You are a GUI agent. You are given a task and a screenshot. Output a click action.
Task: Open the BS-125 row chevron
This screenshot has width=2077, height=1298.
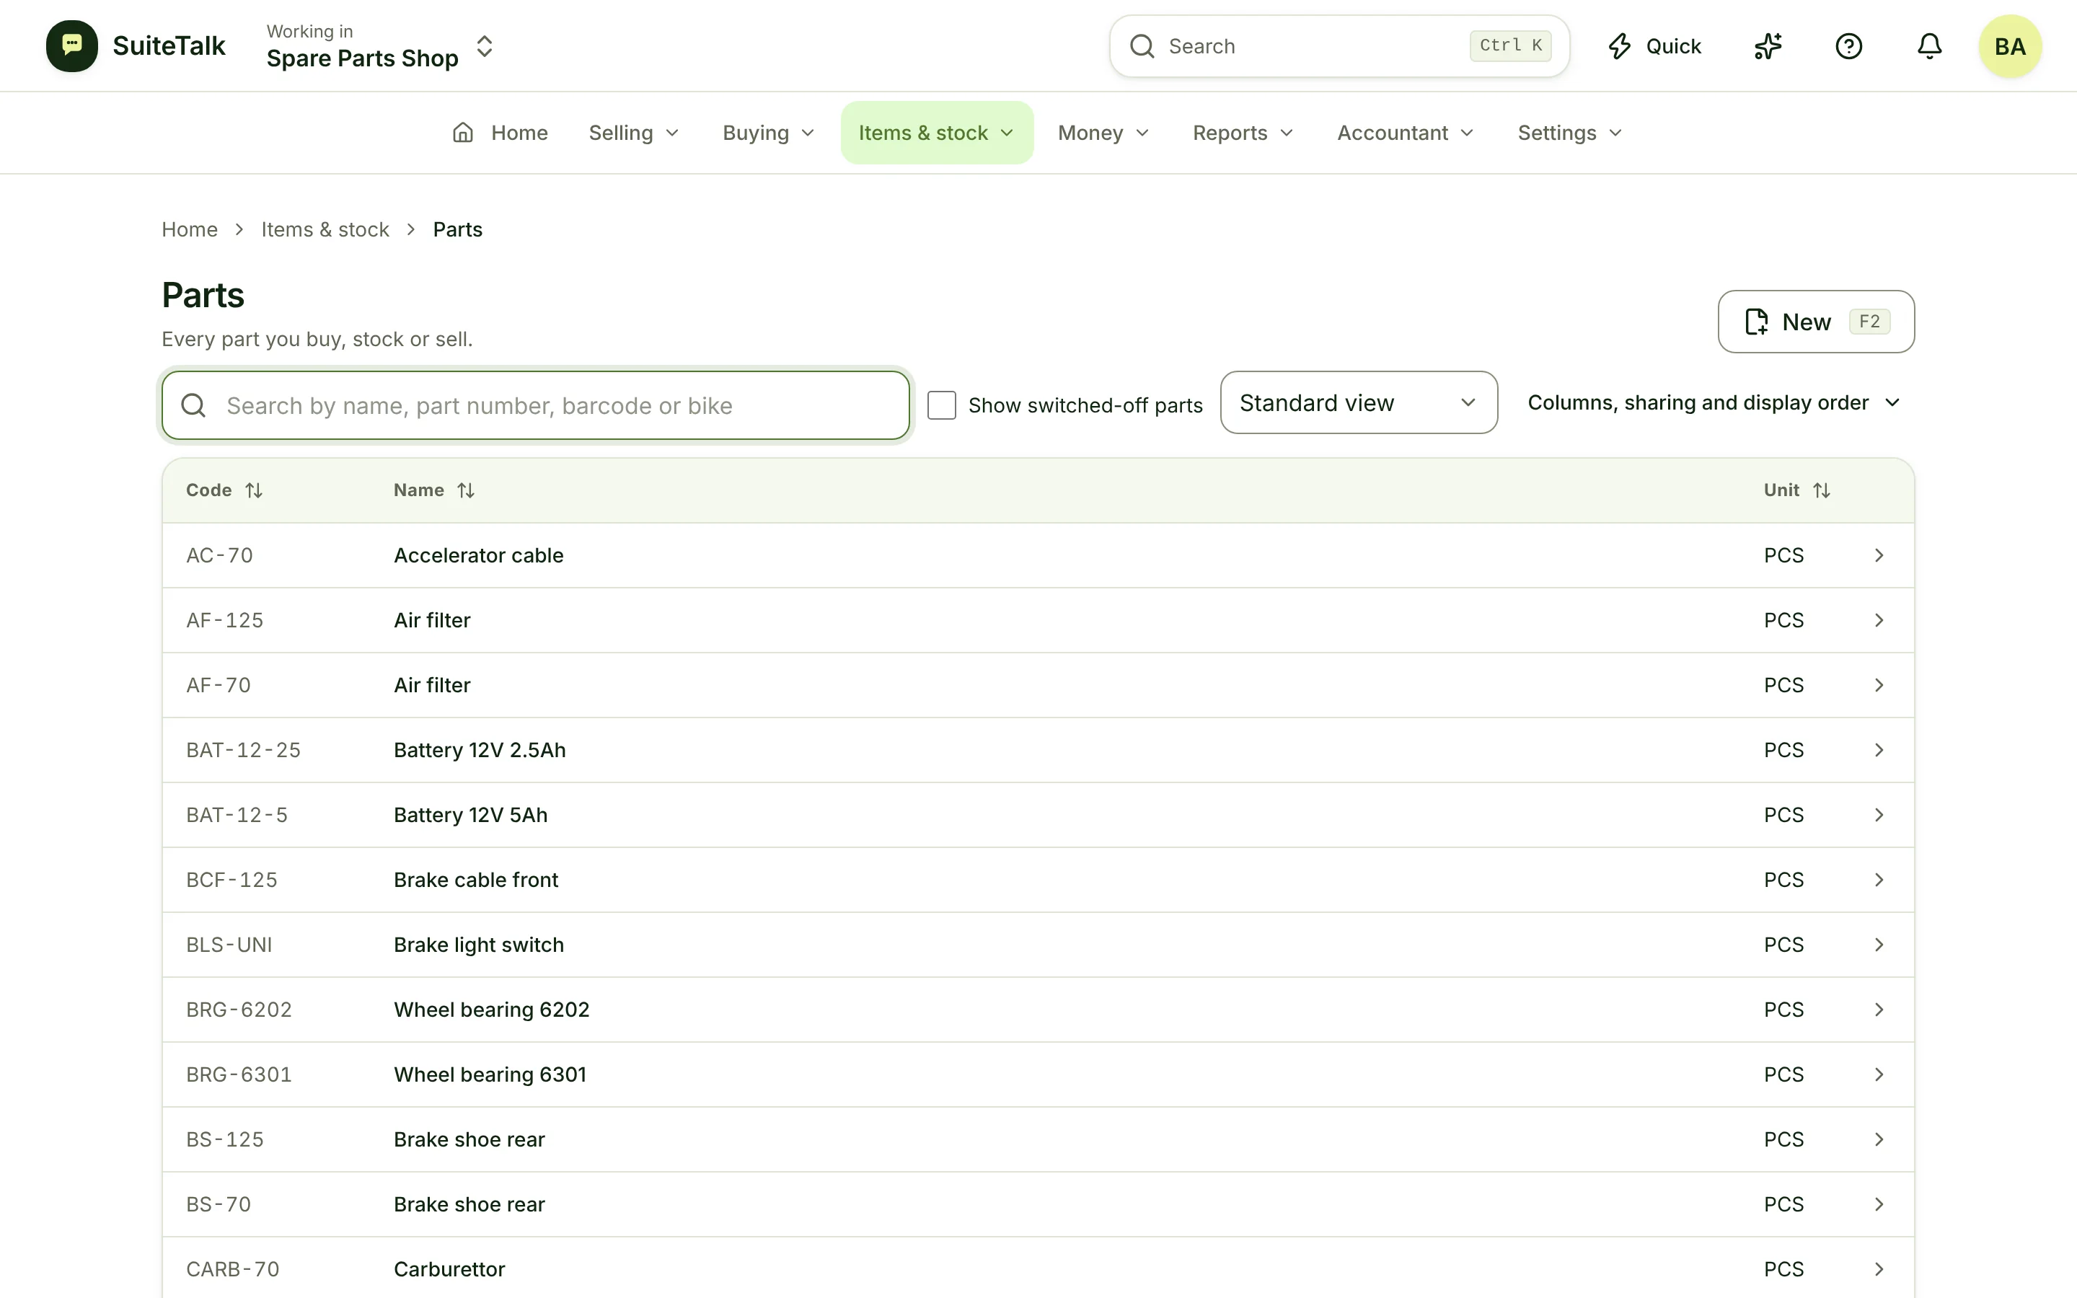pos(1879,1139)
